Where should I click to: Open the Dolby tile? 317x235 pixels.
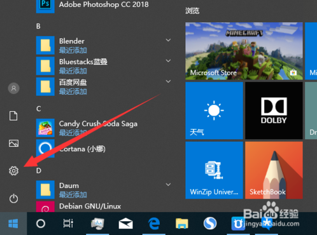(x=274, y=111)
